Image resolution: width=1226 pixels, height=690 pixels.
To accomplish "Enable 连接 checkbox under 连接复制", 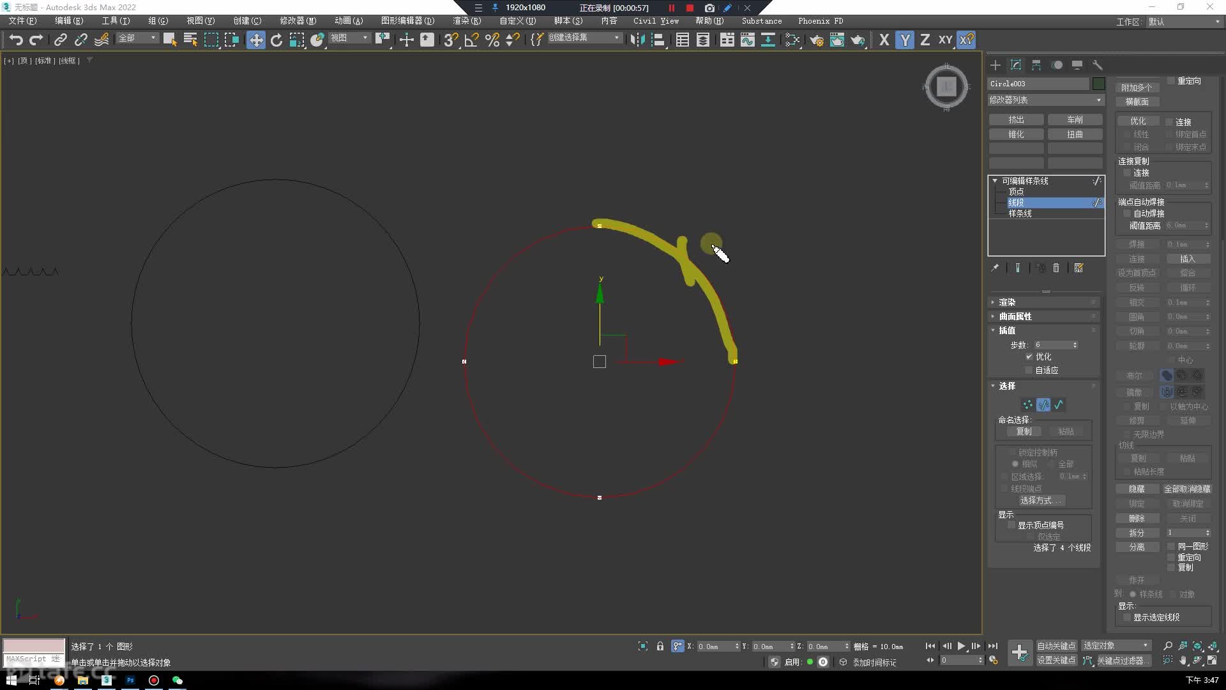I will pyautogui.click(x=1127, y=172).
